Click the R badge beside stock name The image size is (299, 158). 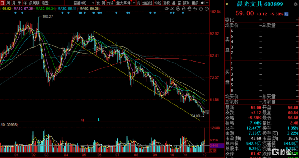tap(227, 4)
